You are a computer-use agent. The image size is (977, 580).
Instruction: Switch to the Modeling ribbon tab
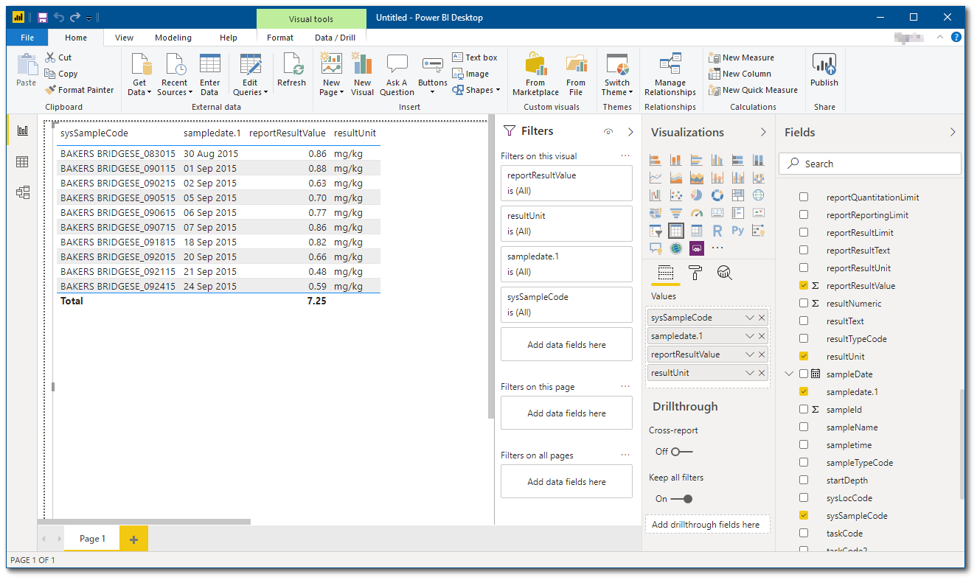pyautogui.click(x=173, y=37)
